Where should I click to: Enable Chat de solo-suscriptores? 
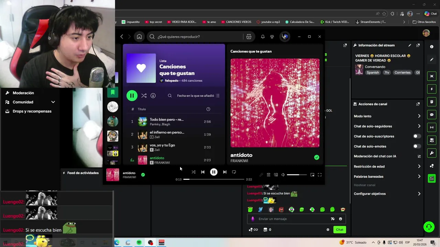click(417, 136)
